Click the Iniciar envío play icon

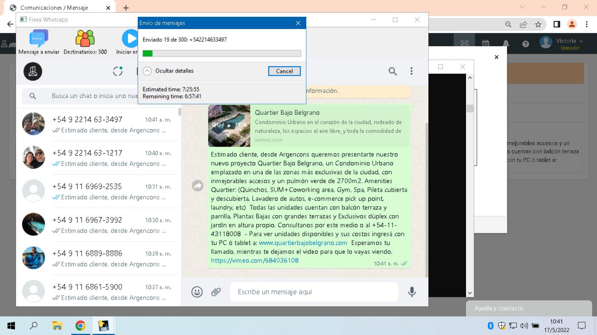[x=130, y=39]
